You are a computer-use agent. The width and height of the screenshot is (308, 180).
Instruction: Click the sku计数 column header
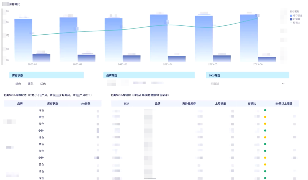[x=85, y=104]
